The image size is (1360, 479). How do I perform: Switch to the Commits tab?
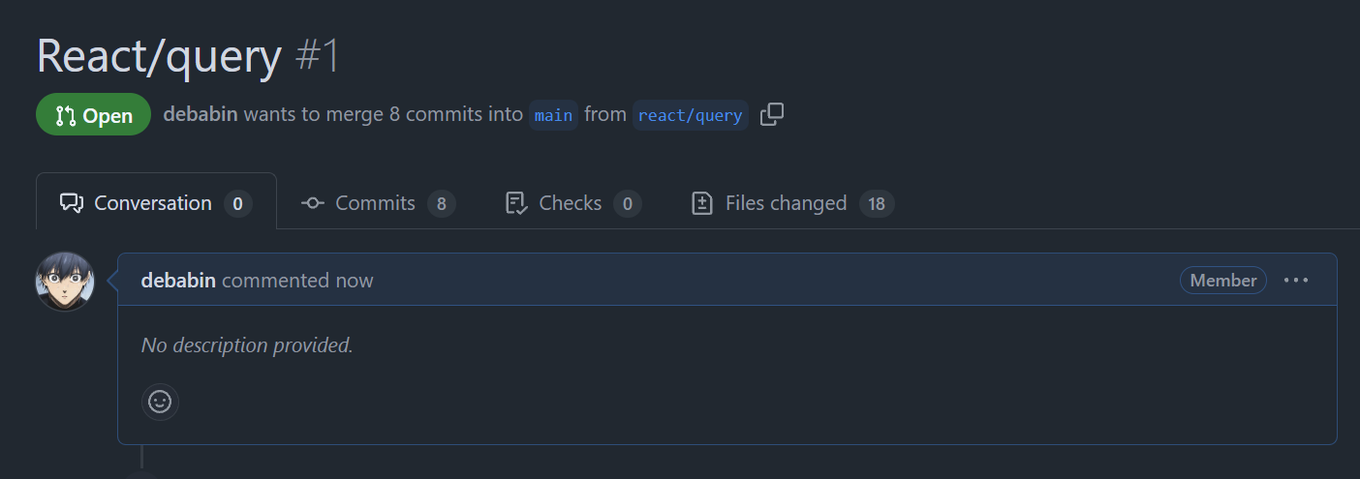point(378,203)
